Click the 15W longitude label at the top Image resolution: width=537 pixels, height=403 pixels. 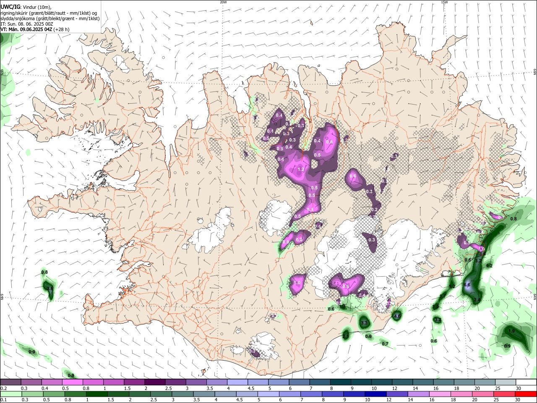coord(444,2)
